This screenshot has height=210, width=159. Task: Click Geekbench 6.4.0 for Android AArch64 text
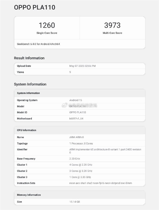pos(40,44)
